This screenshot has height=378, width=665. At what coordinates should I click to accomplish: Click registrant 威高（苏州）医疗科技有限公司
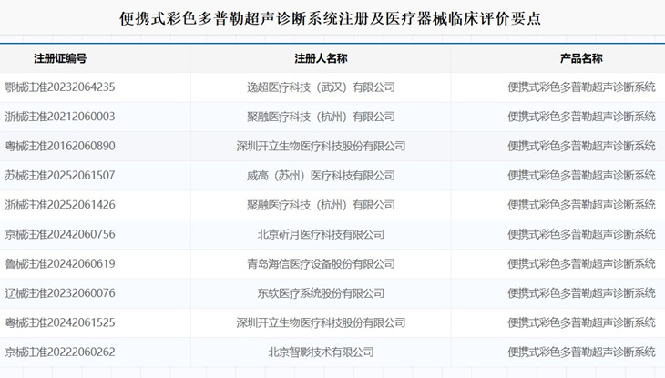tap(321, 175)
